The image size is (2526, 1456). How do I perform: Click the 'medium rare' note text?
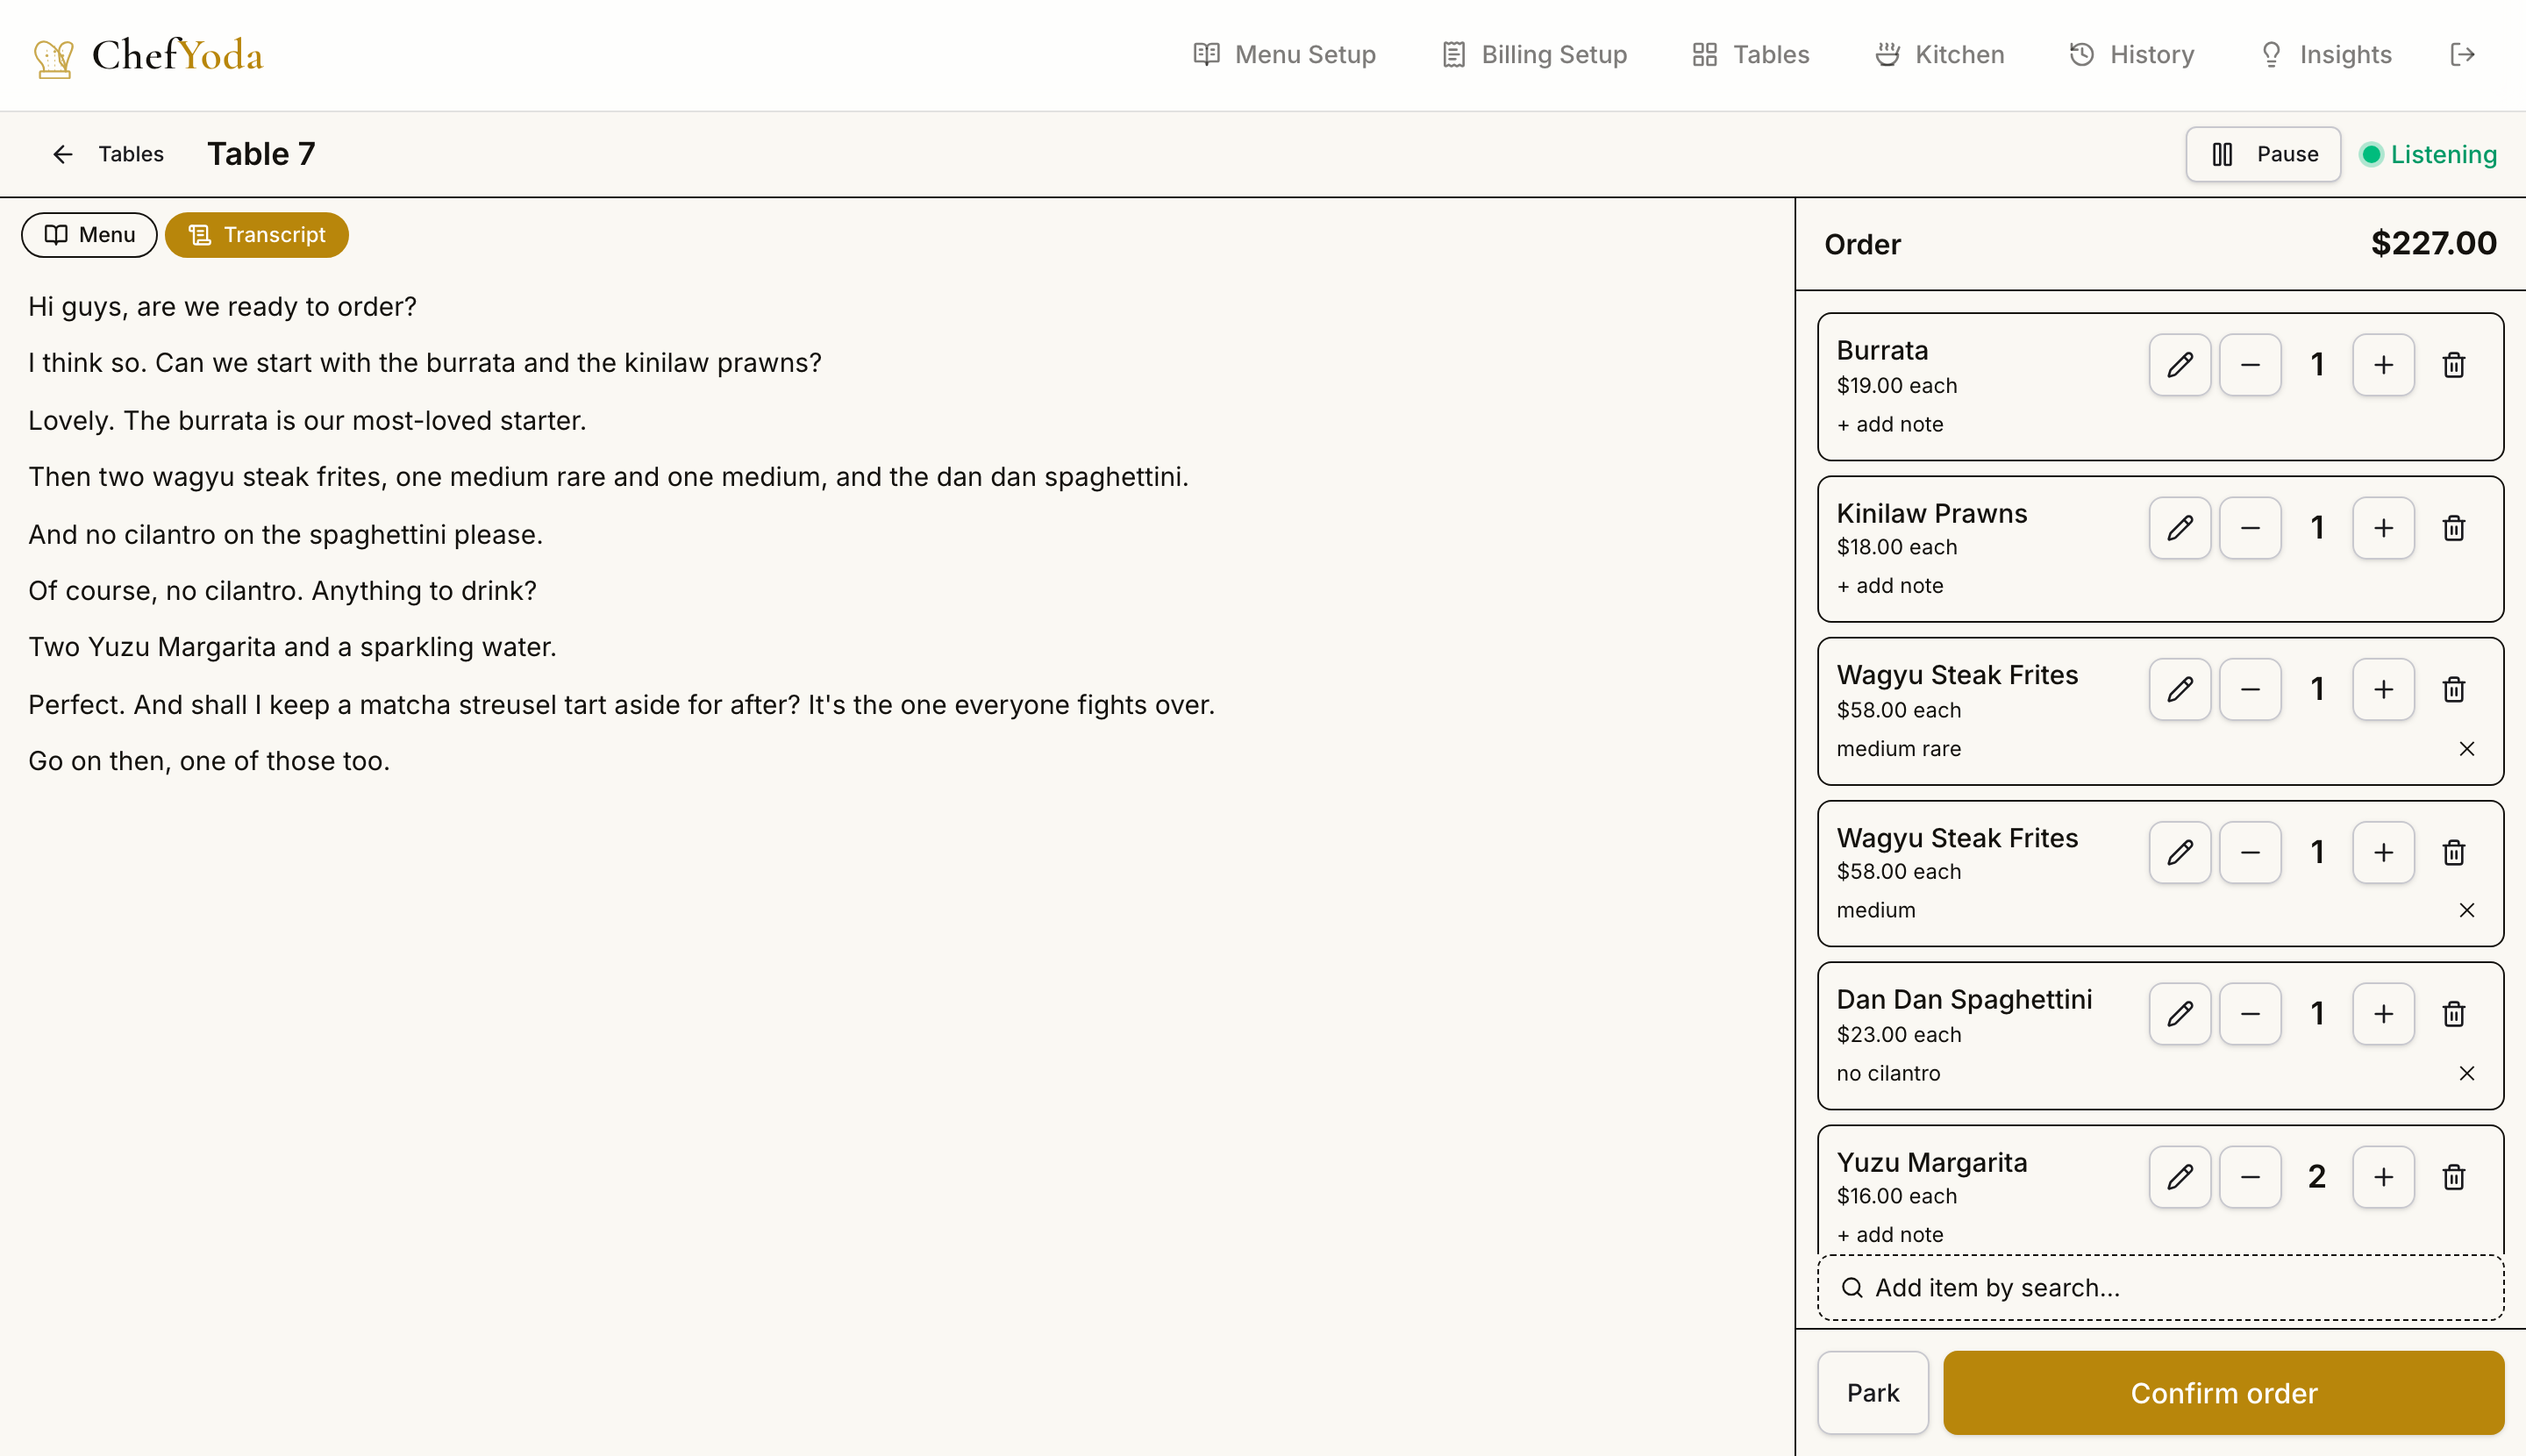1898,749
